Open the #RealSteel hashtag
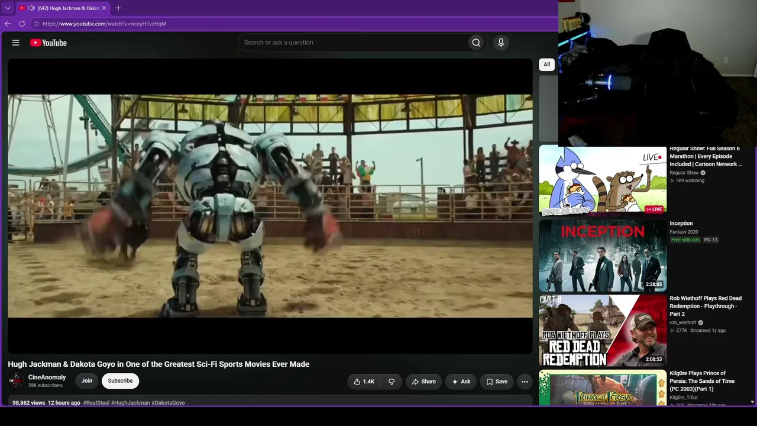Image resolution: width=757 pixels, height=426 pixels. (96, 403)
